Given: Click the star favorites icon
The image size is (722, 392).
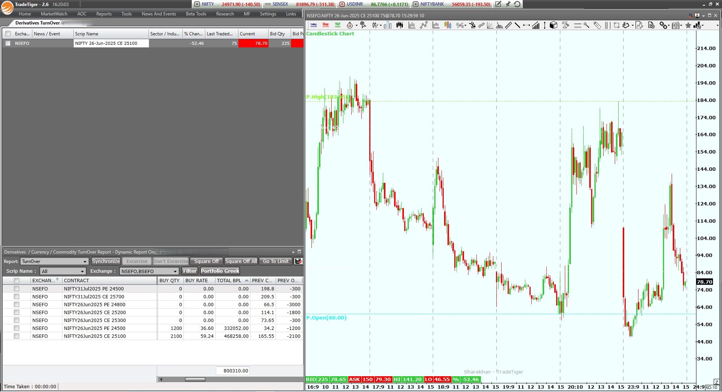Looking at the screenshot, I should tap(688, 25).
